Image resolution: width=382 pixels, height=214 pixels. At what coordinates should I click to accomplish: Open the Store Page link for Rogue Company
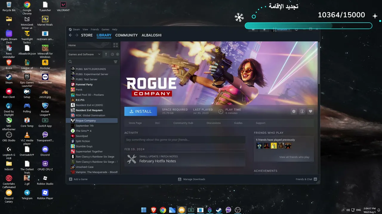point(135,123)
